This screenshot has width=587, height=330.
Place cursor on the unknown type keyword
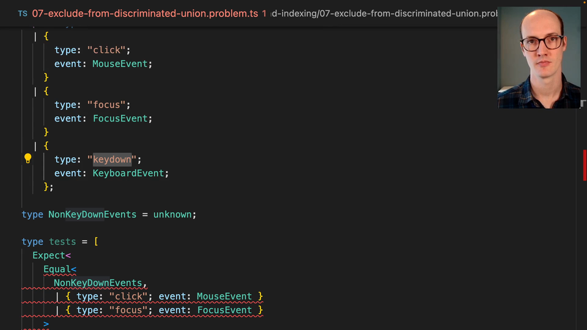(x=174, y=215)
